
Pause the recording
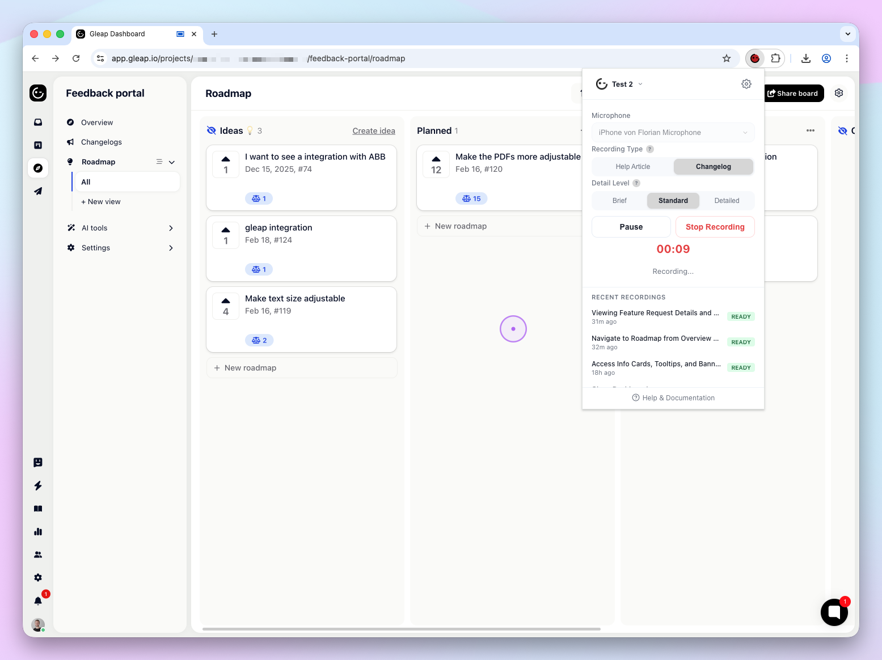[631, 227]
